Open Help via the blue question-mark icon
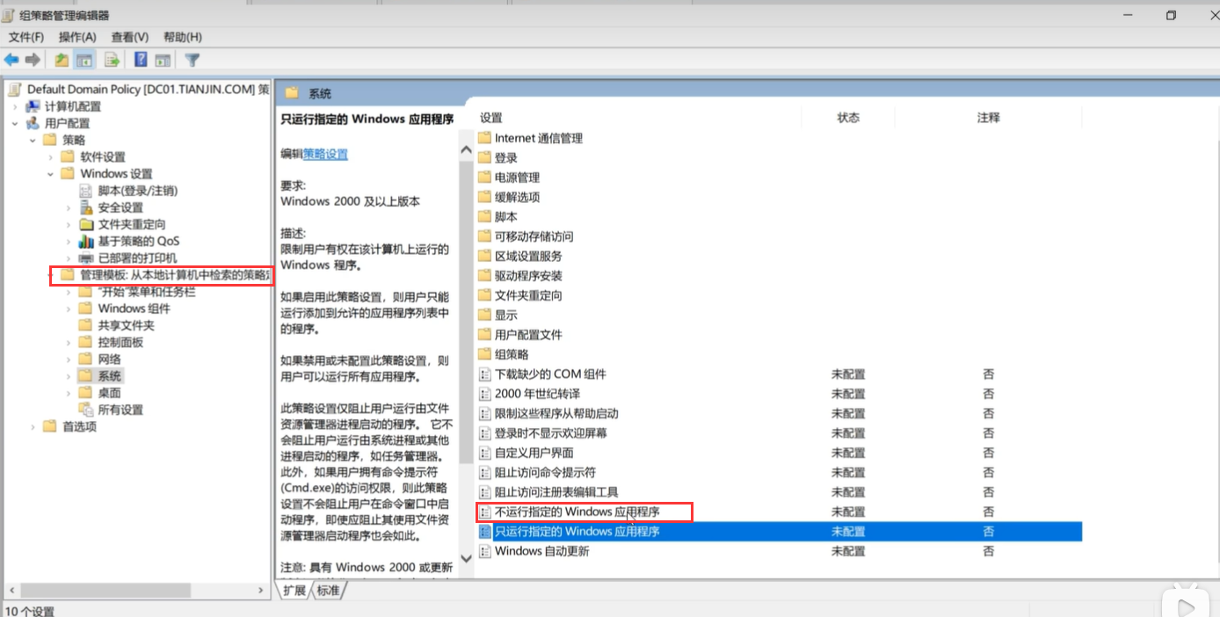The image size is (1220, 617). pos(141,60)
